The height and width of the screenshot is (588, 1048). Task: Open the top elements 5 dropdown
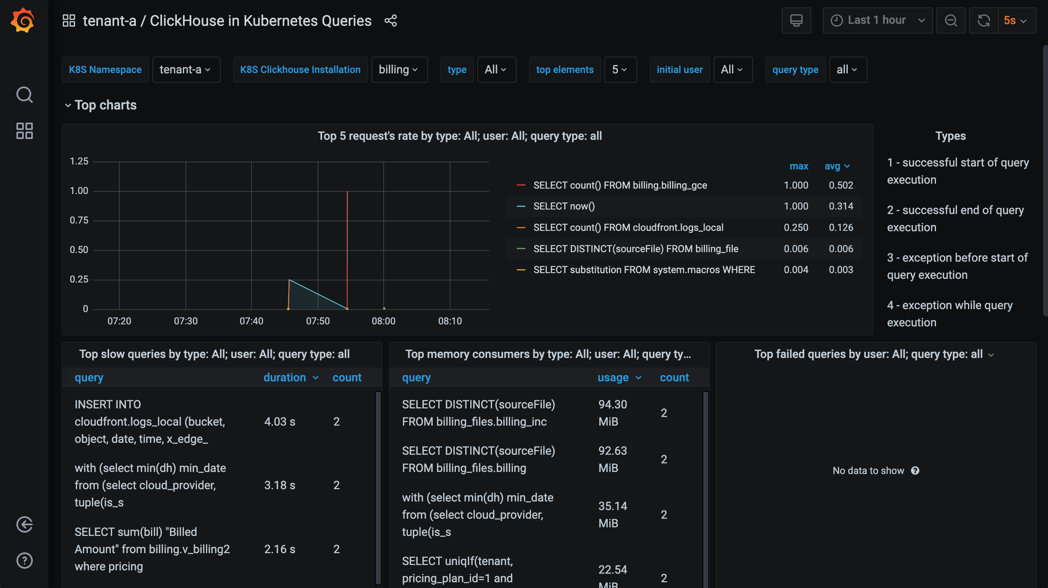click(x=620, y=70)
